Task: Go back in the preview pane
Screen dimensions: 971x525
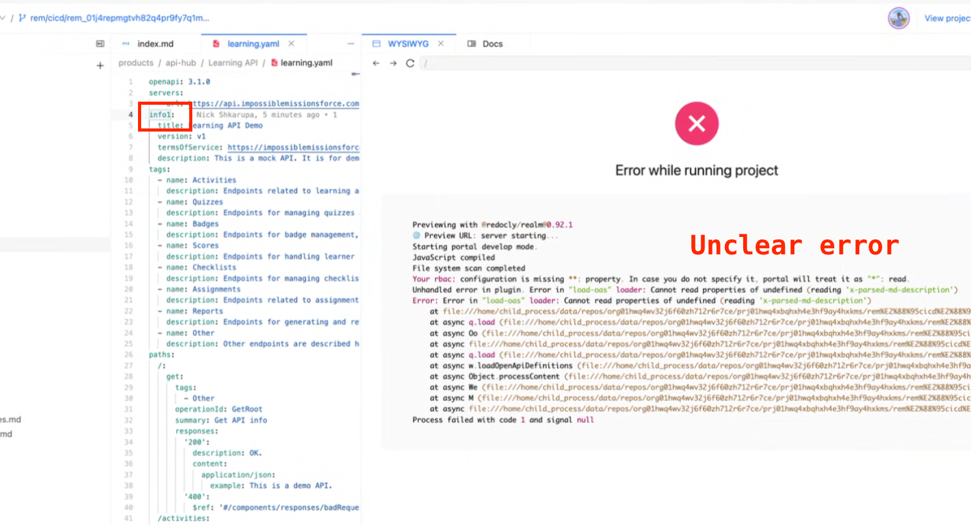Action: coord(376,63)
